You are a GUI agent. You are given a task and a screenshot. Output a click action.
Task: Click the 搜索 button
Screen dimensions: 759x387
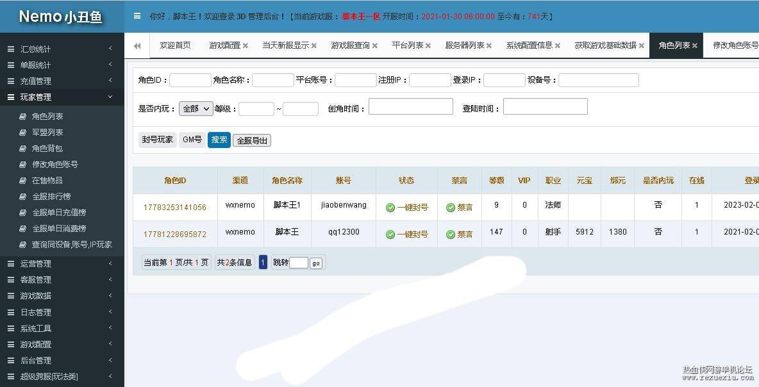(x=219, y=139)
